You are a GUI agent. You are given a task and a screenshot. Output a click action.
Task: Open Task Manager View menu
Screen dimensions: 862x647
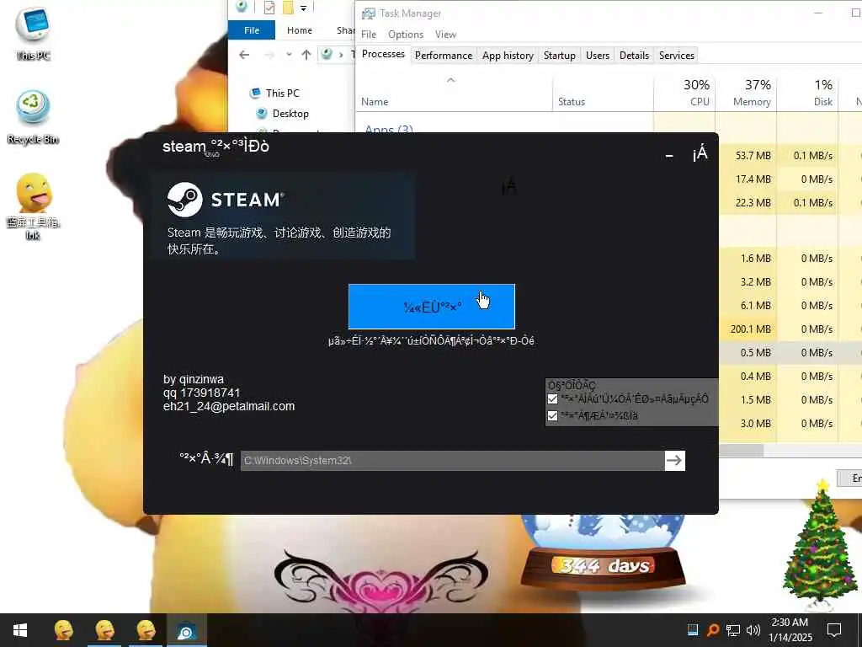coord(445,34)
